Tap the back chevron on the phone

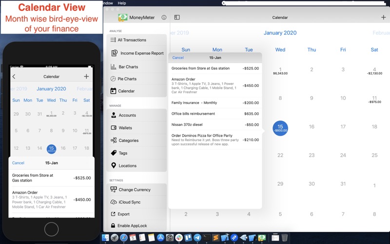click(x=14, y=77)
